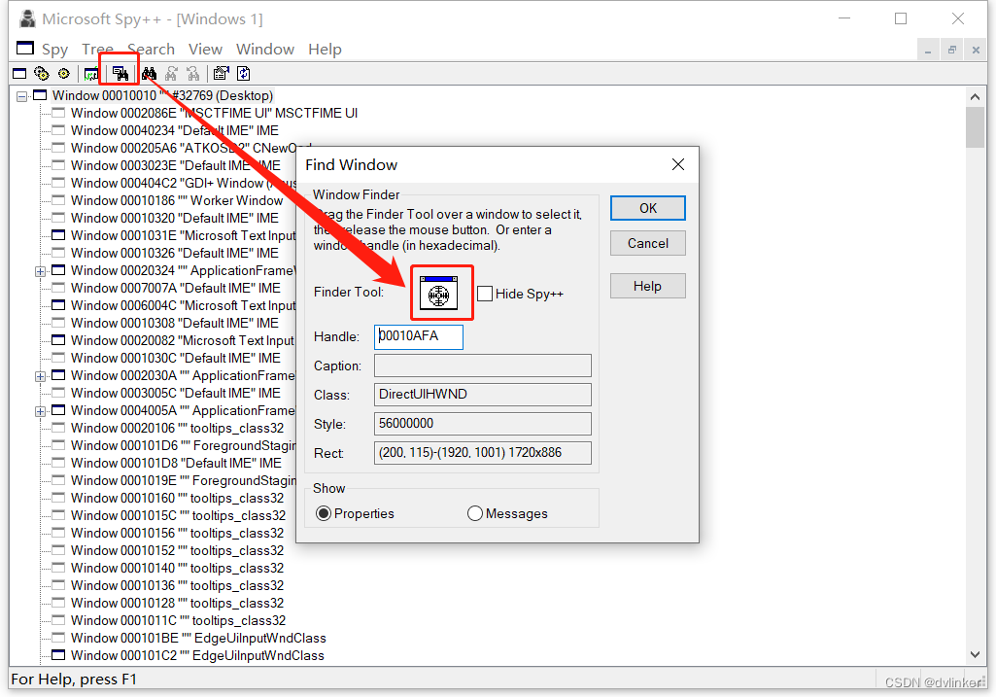Click OK in Find Window dialog
The width and height of the screenshot is (996, 697).
648,208
